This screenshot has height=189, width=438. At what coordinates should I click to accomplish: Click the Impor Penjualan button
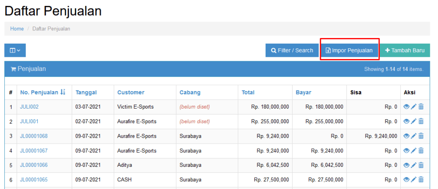click(x=349, y=50)
